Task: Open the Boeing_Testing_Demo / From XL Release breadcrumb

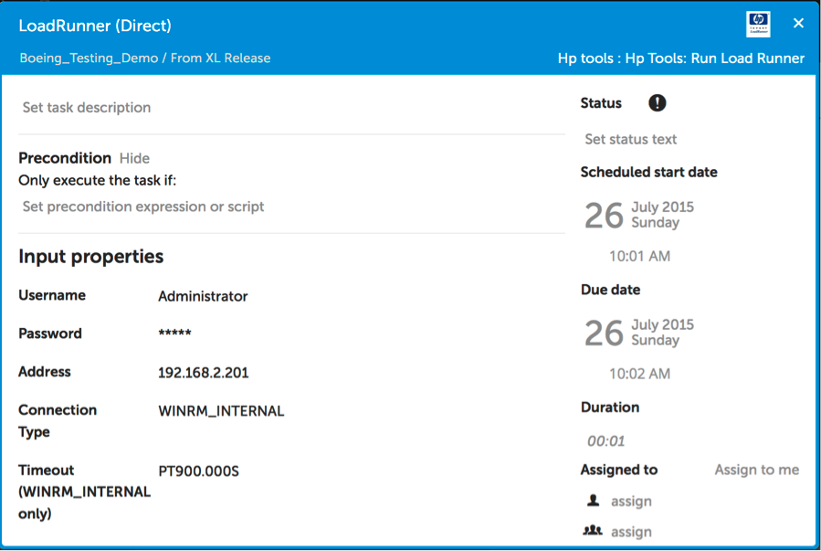Action: coord(145,58)
